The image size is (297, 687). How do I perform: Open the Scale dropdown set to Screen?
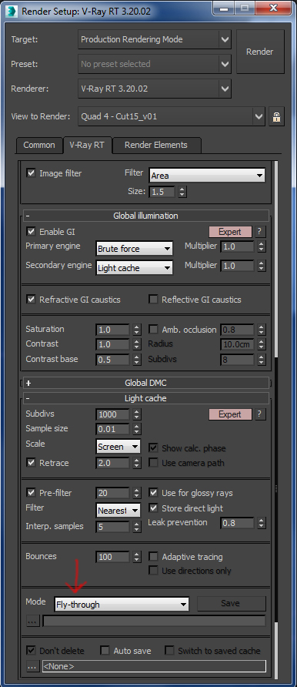pos(118,447)
